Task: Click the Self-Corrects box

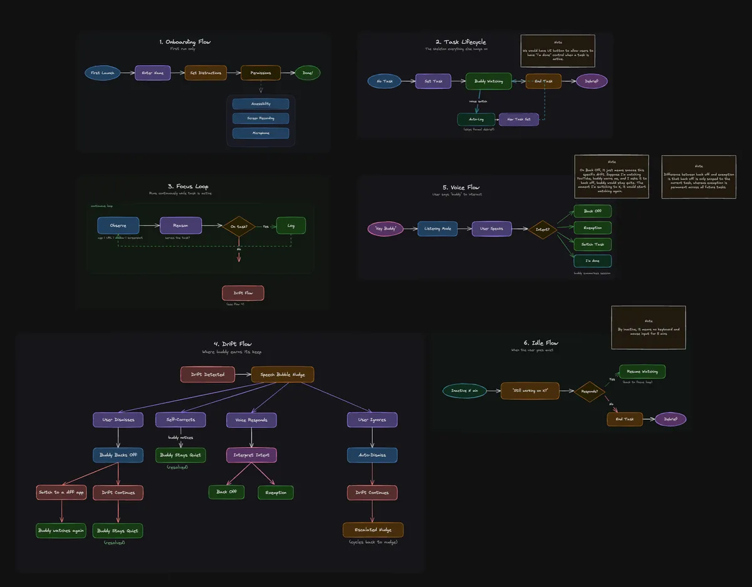Action: (x=180, y=420)
